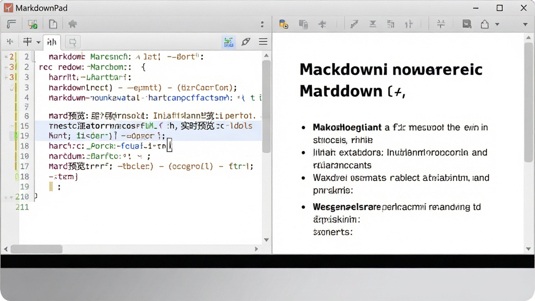Viewport: 535px width, 301px height.
Task: Open the far-right preview toolbar dropdown arrow
Action: point(525,25)
